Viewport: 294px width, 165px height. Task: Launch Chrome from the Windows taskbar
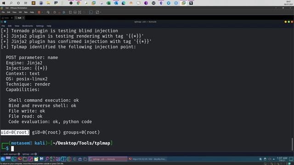[79, 3]
